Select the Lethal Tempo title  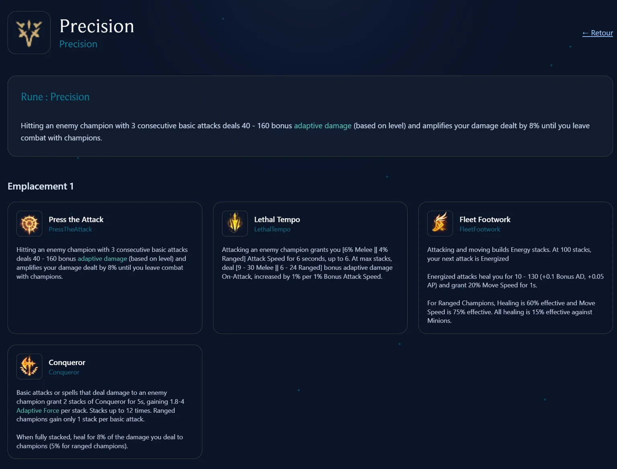(x=277, y=219)
